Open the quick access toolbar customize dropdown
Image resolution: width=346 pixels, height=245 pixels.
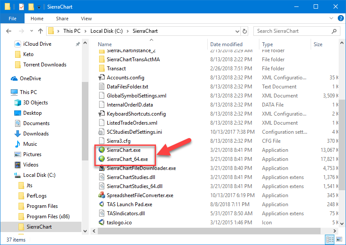pyautogui.click(x=39, y=7)
